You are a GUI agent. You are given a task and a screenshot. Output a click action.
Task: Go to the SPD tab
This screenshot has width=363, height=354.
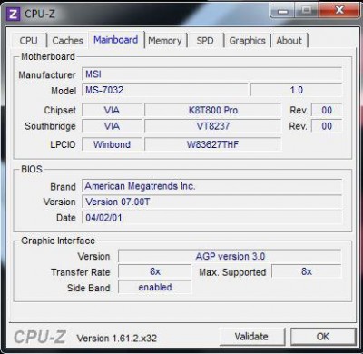coord(205,41)
